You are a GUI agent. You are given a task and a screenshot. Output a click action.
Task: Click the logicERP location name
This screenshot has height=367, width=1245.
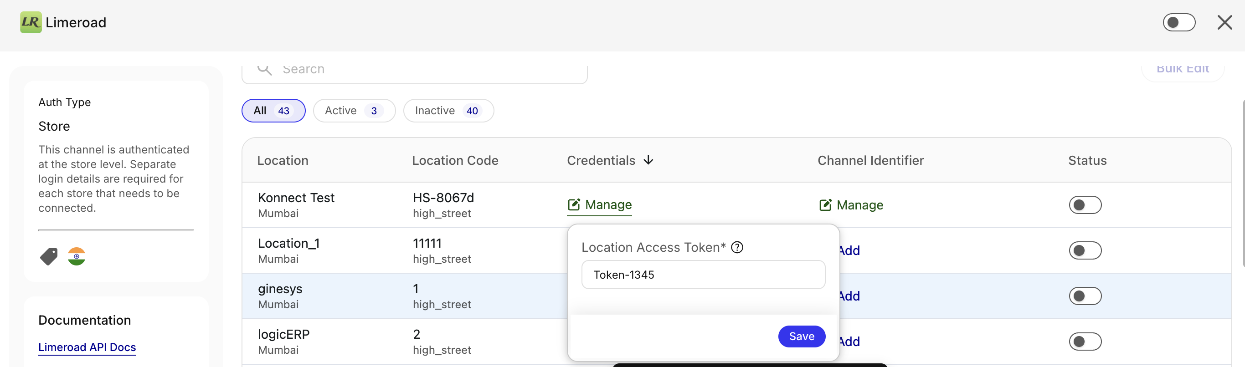click(x=284, y=334)
